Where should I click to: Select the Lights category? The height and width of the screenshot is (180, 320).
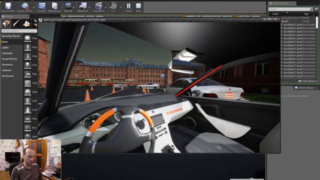tap(5, 47)
